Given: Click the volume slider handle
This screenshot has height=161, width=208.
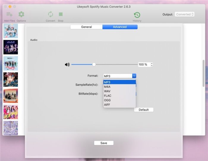Looking at the screenshot, I should tap(94, 64).
